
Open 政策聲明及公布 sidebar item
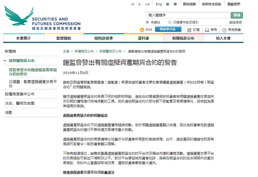coord(22,60)
